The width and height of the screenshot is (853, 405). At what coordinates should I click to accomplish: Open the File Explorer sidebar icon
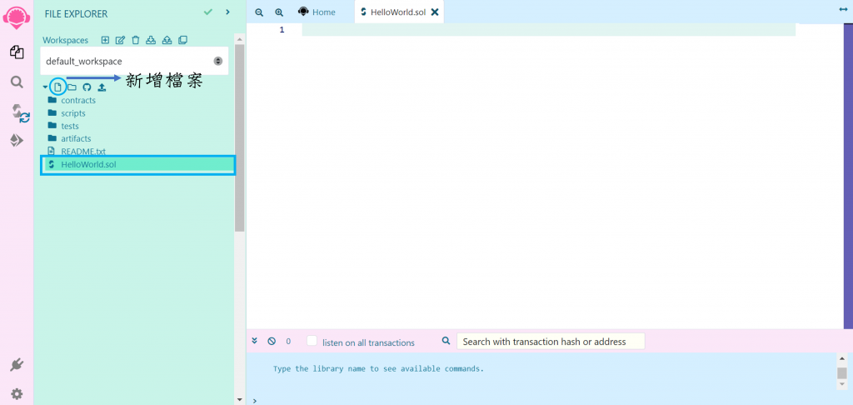tap(17, 52)
